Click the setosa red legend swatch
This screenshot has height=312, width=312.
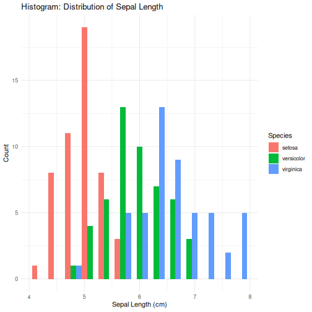click(x=274, y=147)
